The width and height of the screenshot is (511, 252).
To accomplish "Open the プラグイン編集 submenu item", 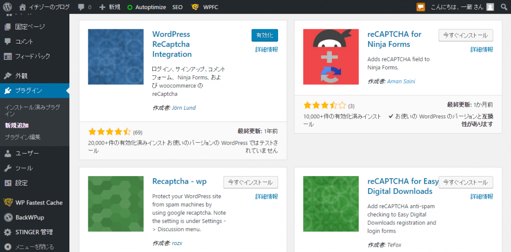I will 22,137.
